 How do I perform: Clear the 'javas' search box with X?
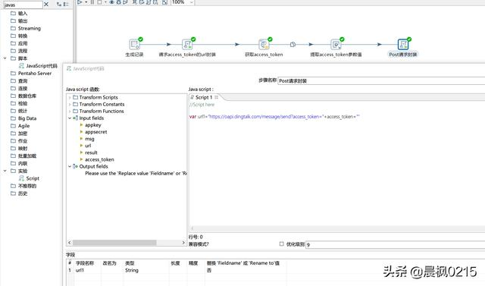point(46,5)
